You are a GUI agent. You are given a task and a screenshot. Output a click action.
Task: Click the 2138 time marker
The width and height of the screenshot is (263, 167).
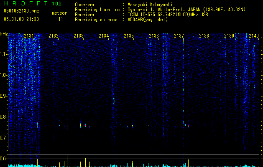point(204,36)
